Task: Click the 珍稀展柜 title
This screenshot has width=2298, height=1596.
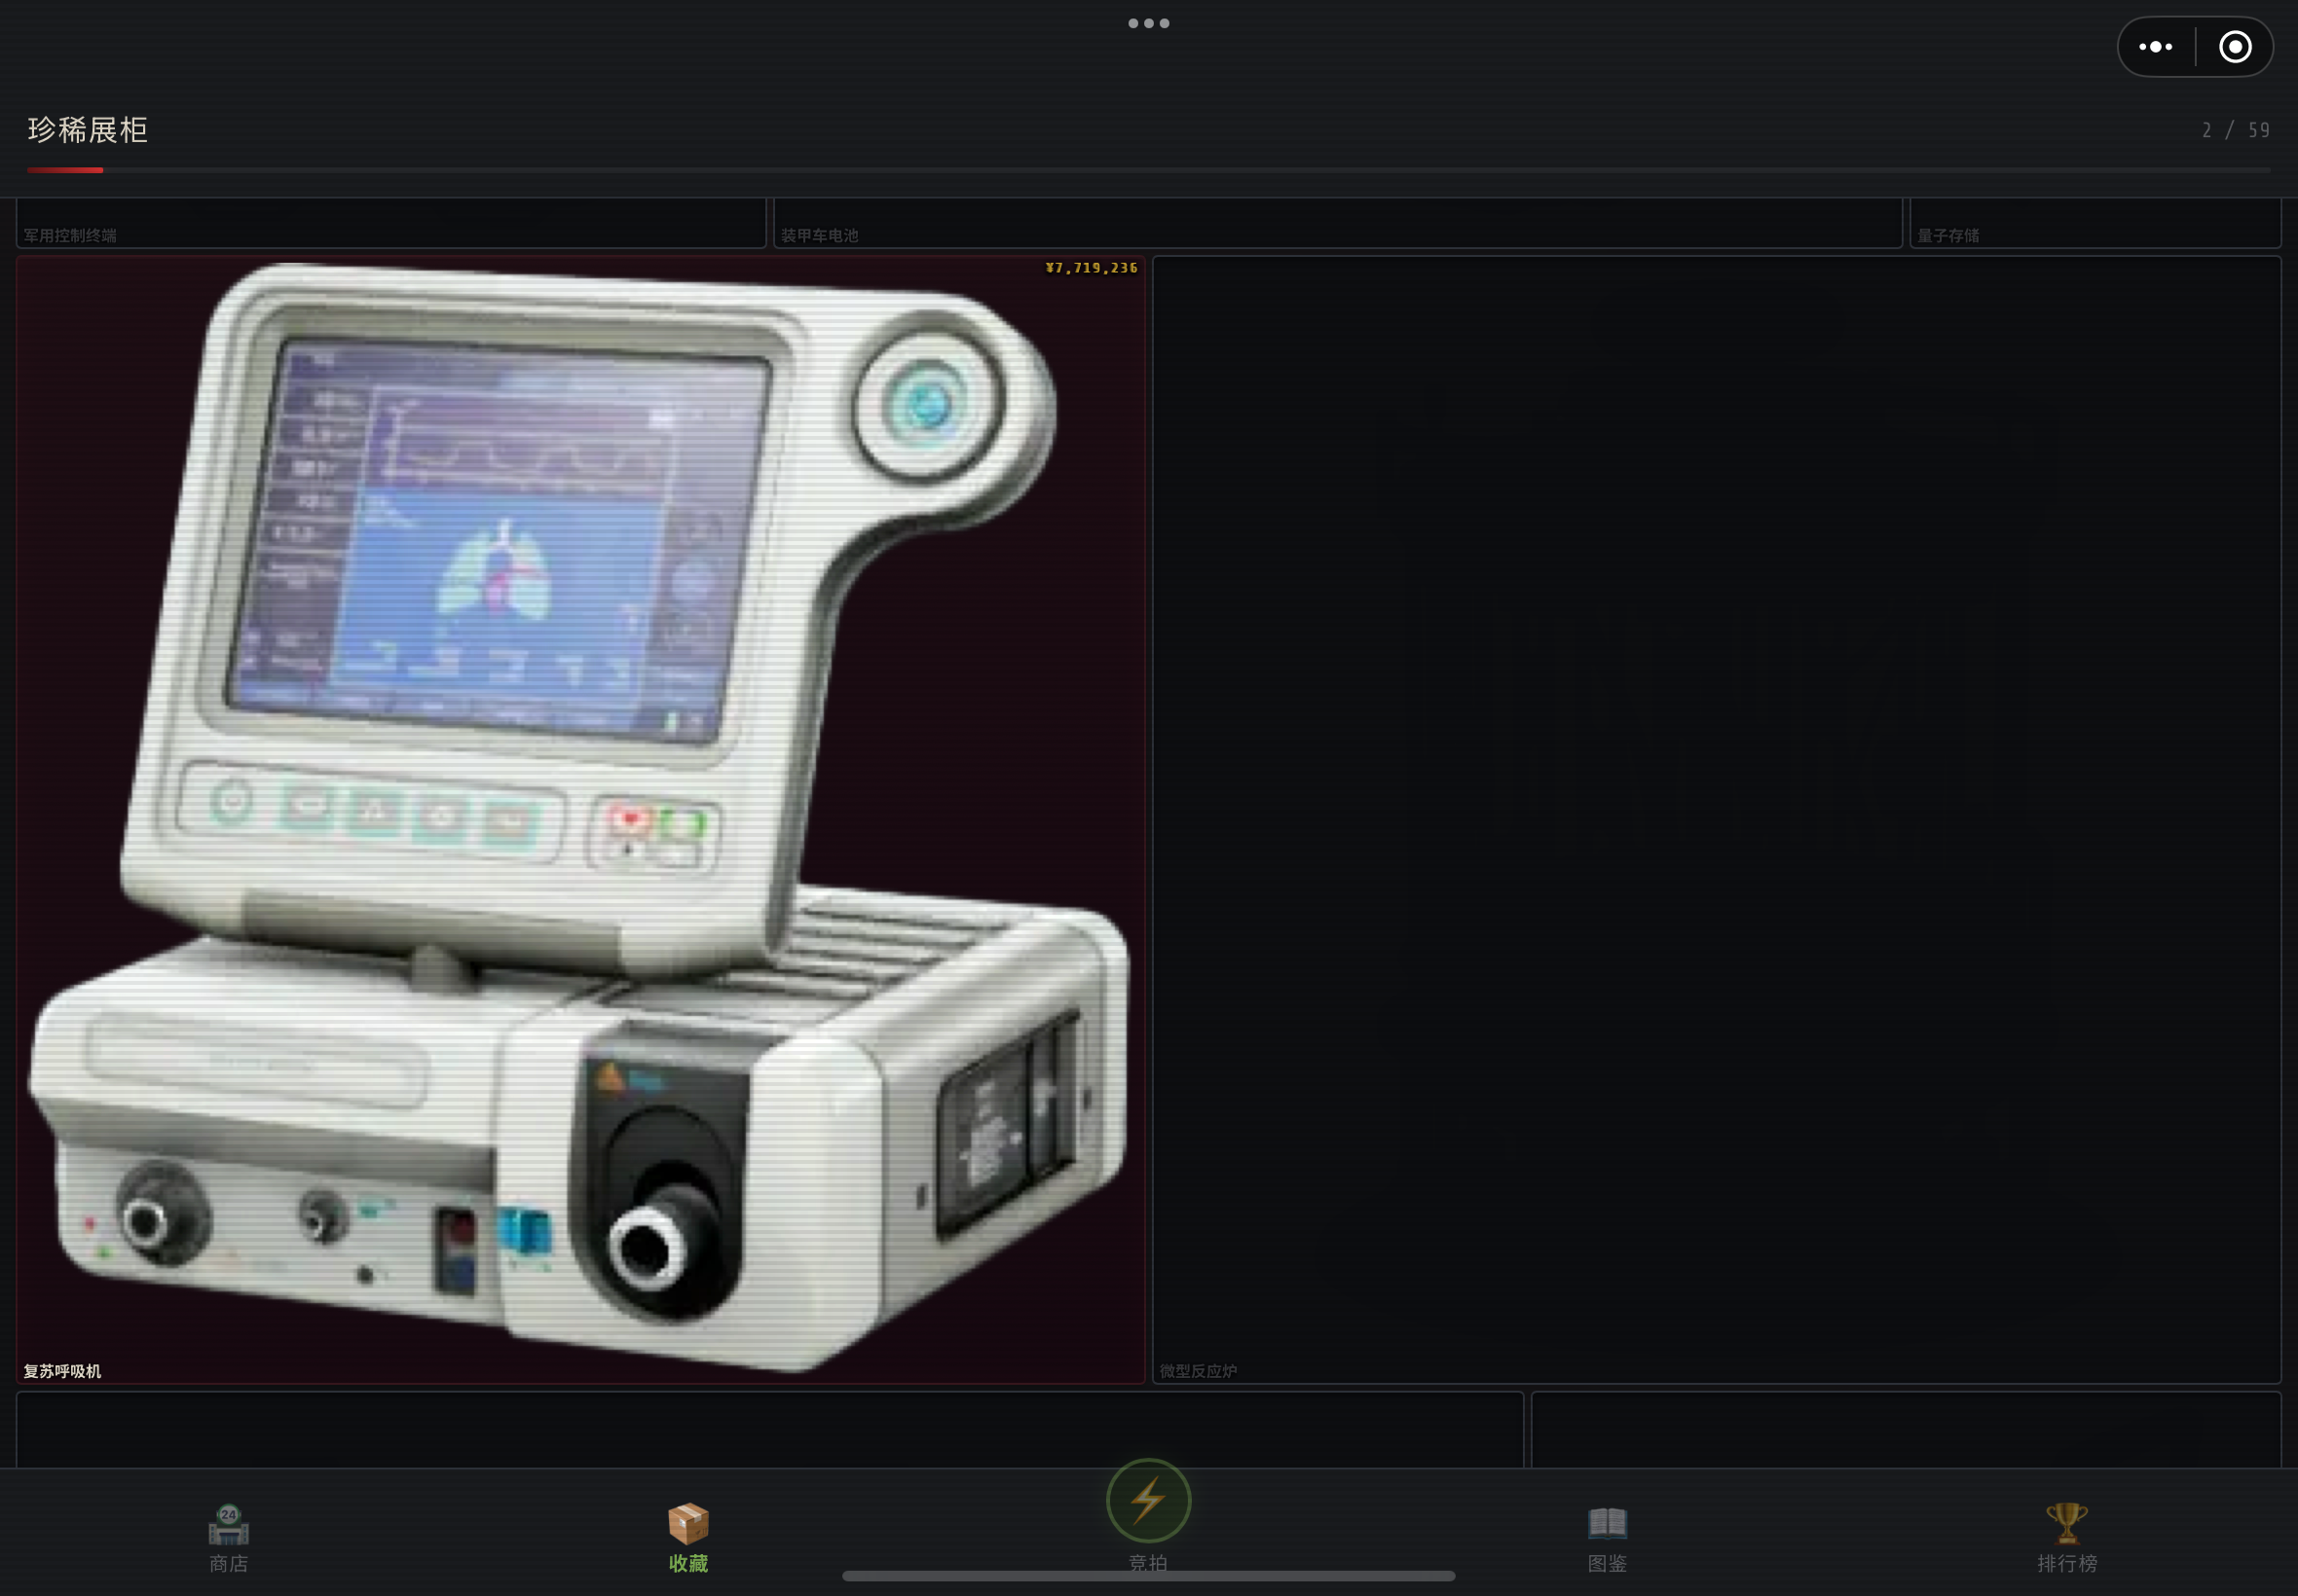Action: coord(88,130)
